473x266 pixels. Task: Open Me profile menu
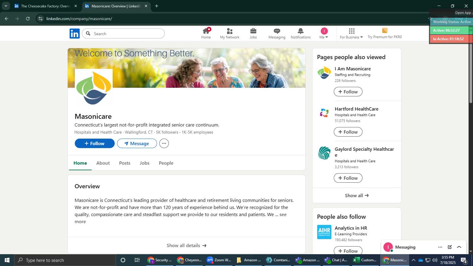click(324, 33)
